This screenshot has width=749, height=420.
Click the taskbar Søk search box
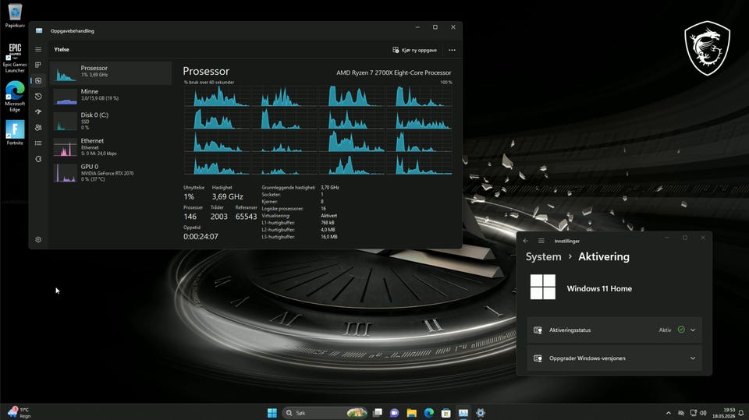point(325,413)
